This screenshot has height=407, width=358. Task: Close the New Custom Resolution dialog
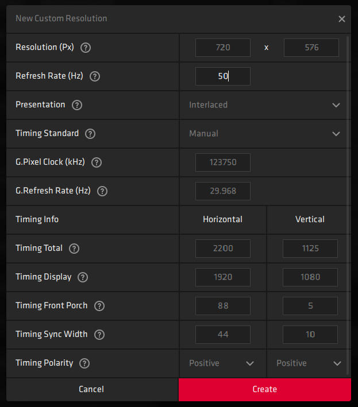coord(342,19)
